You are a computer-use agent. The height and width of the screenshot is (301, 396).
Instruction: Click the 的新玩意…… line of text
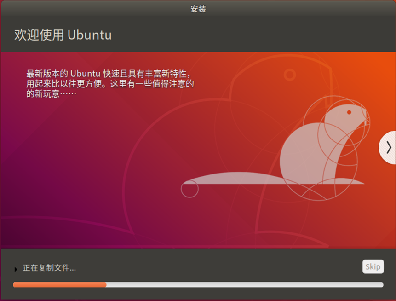51,94
